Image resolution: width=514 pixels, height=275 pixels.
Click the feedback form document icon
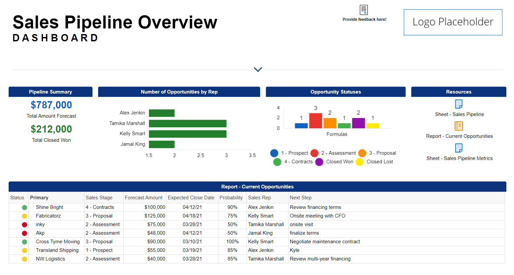pyautogui.click(x=364, y=10)
